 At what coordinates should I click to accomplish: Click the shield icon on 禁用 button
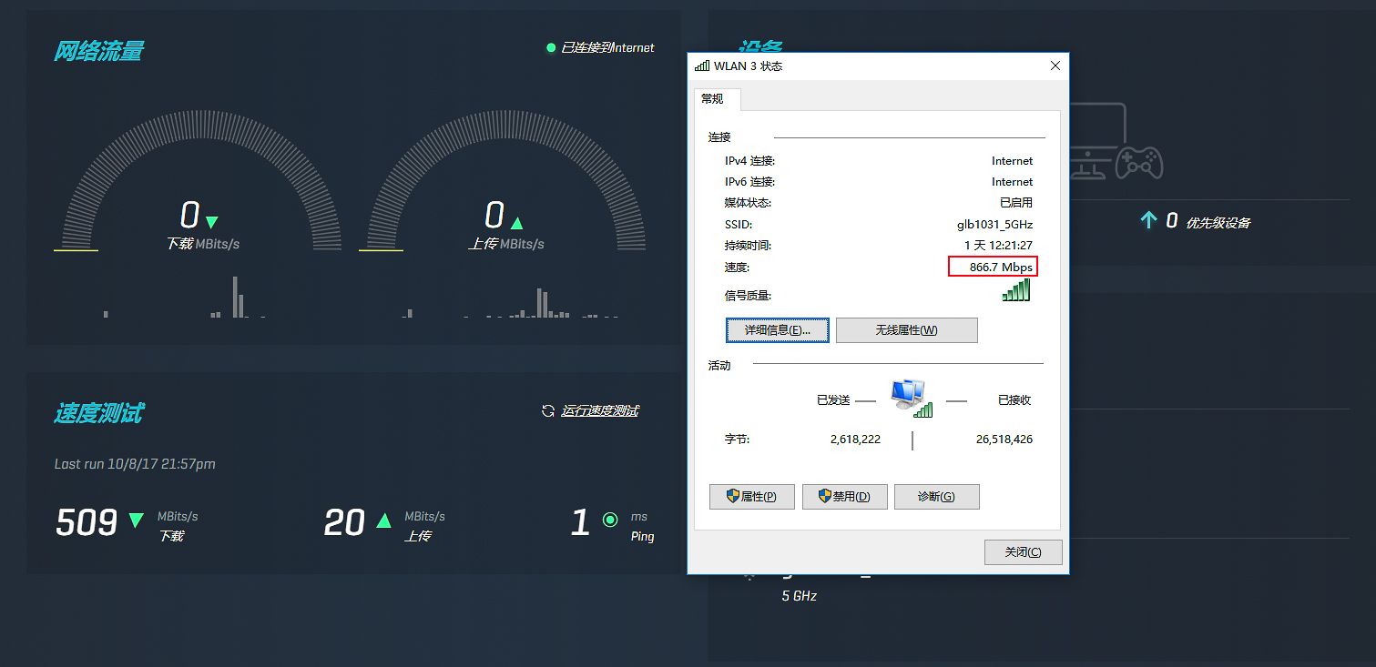click(825, 496)
